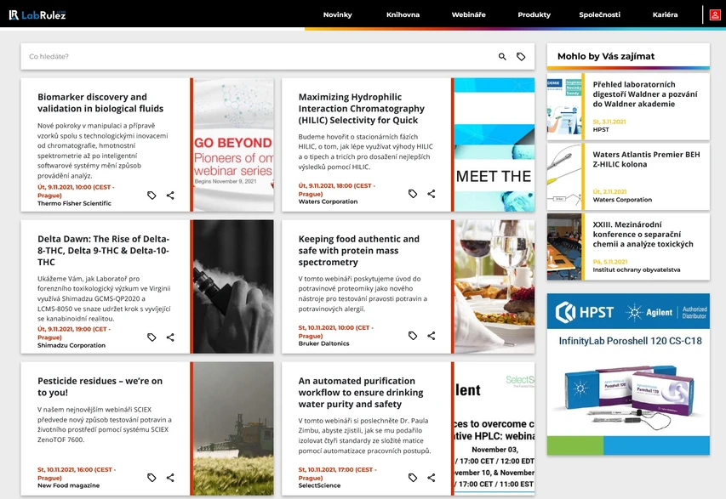Open the user account icon
This screenshot has width=726, height=499.
click(715, 14)
